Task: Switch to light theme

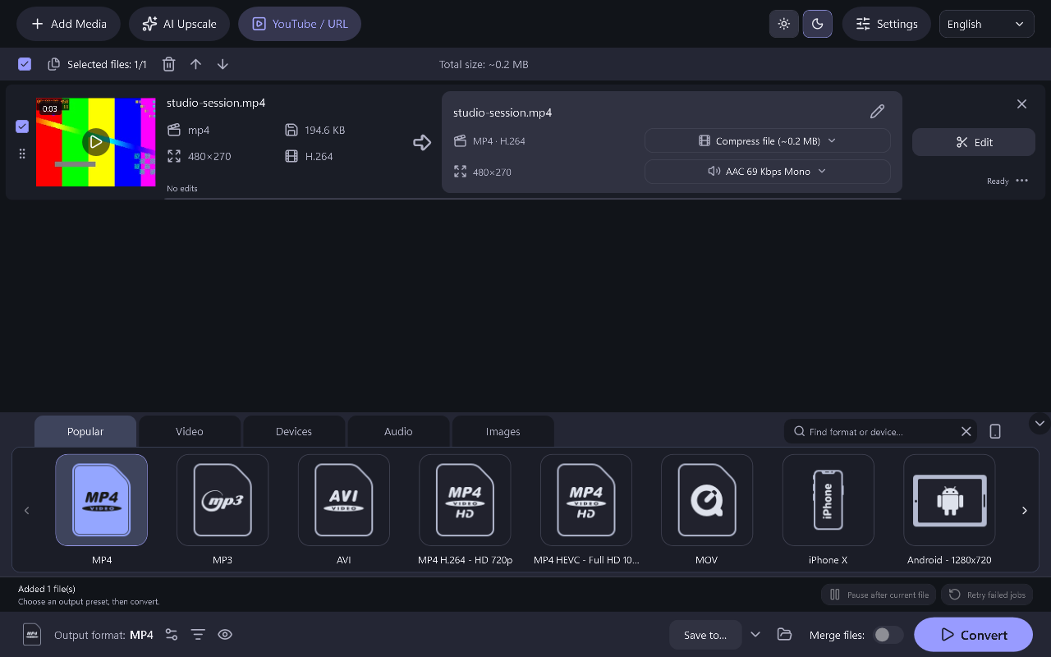Action: [783, 24]
